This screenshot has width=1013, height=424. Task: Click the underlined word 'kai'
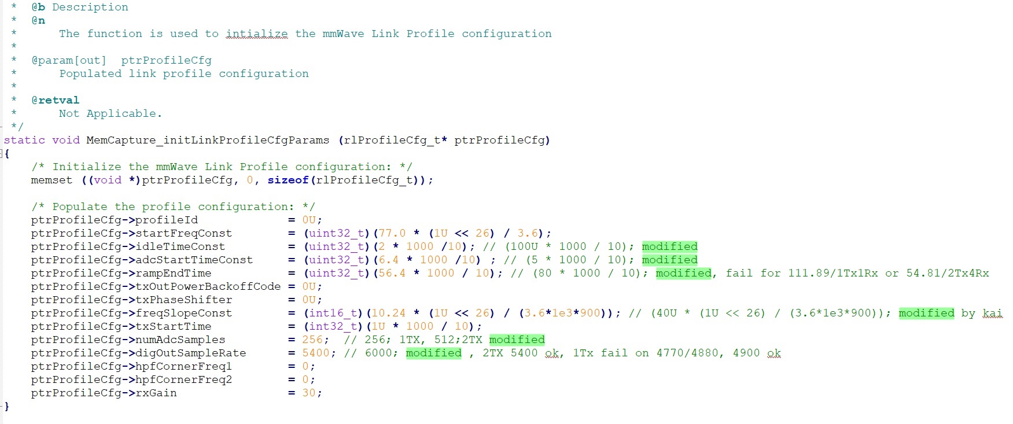(x=992, y=313)
